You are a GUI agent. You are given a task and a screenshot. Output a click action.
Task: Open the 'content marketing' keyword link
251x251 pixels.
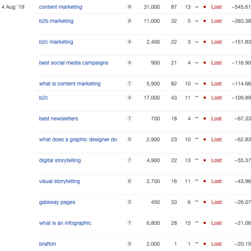point(60,7)
